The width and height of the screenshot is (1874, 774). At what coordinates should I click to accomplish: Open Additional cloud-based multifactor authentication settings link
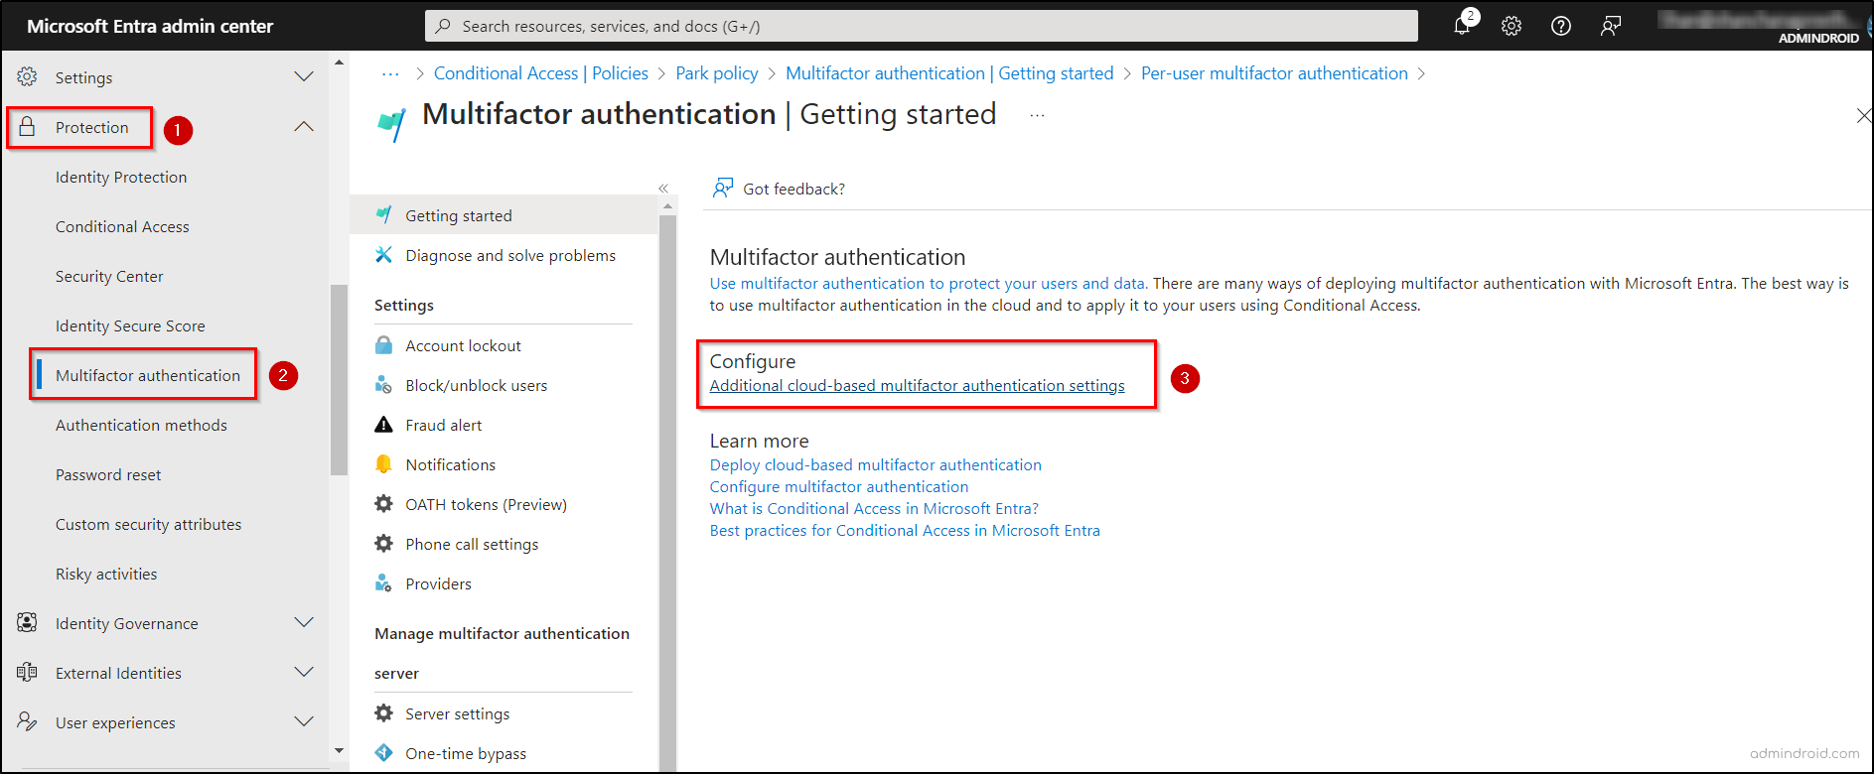[917, 386]
